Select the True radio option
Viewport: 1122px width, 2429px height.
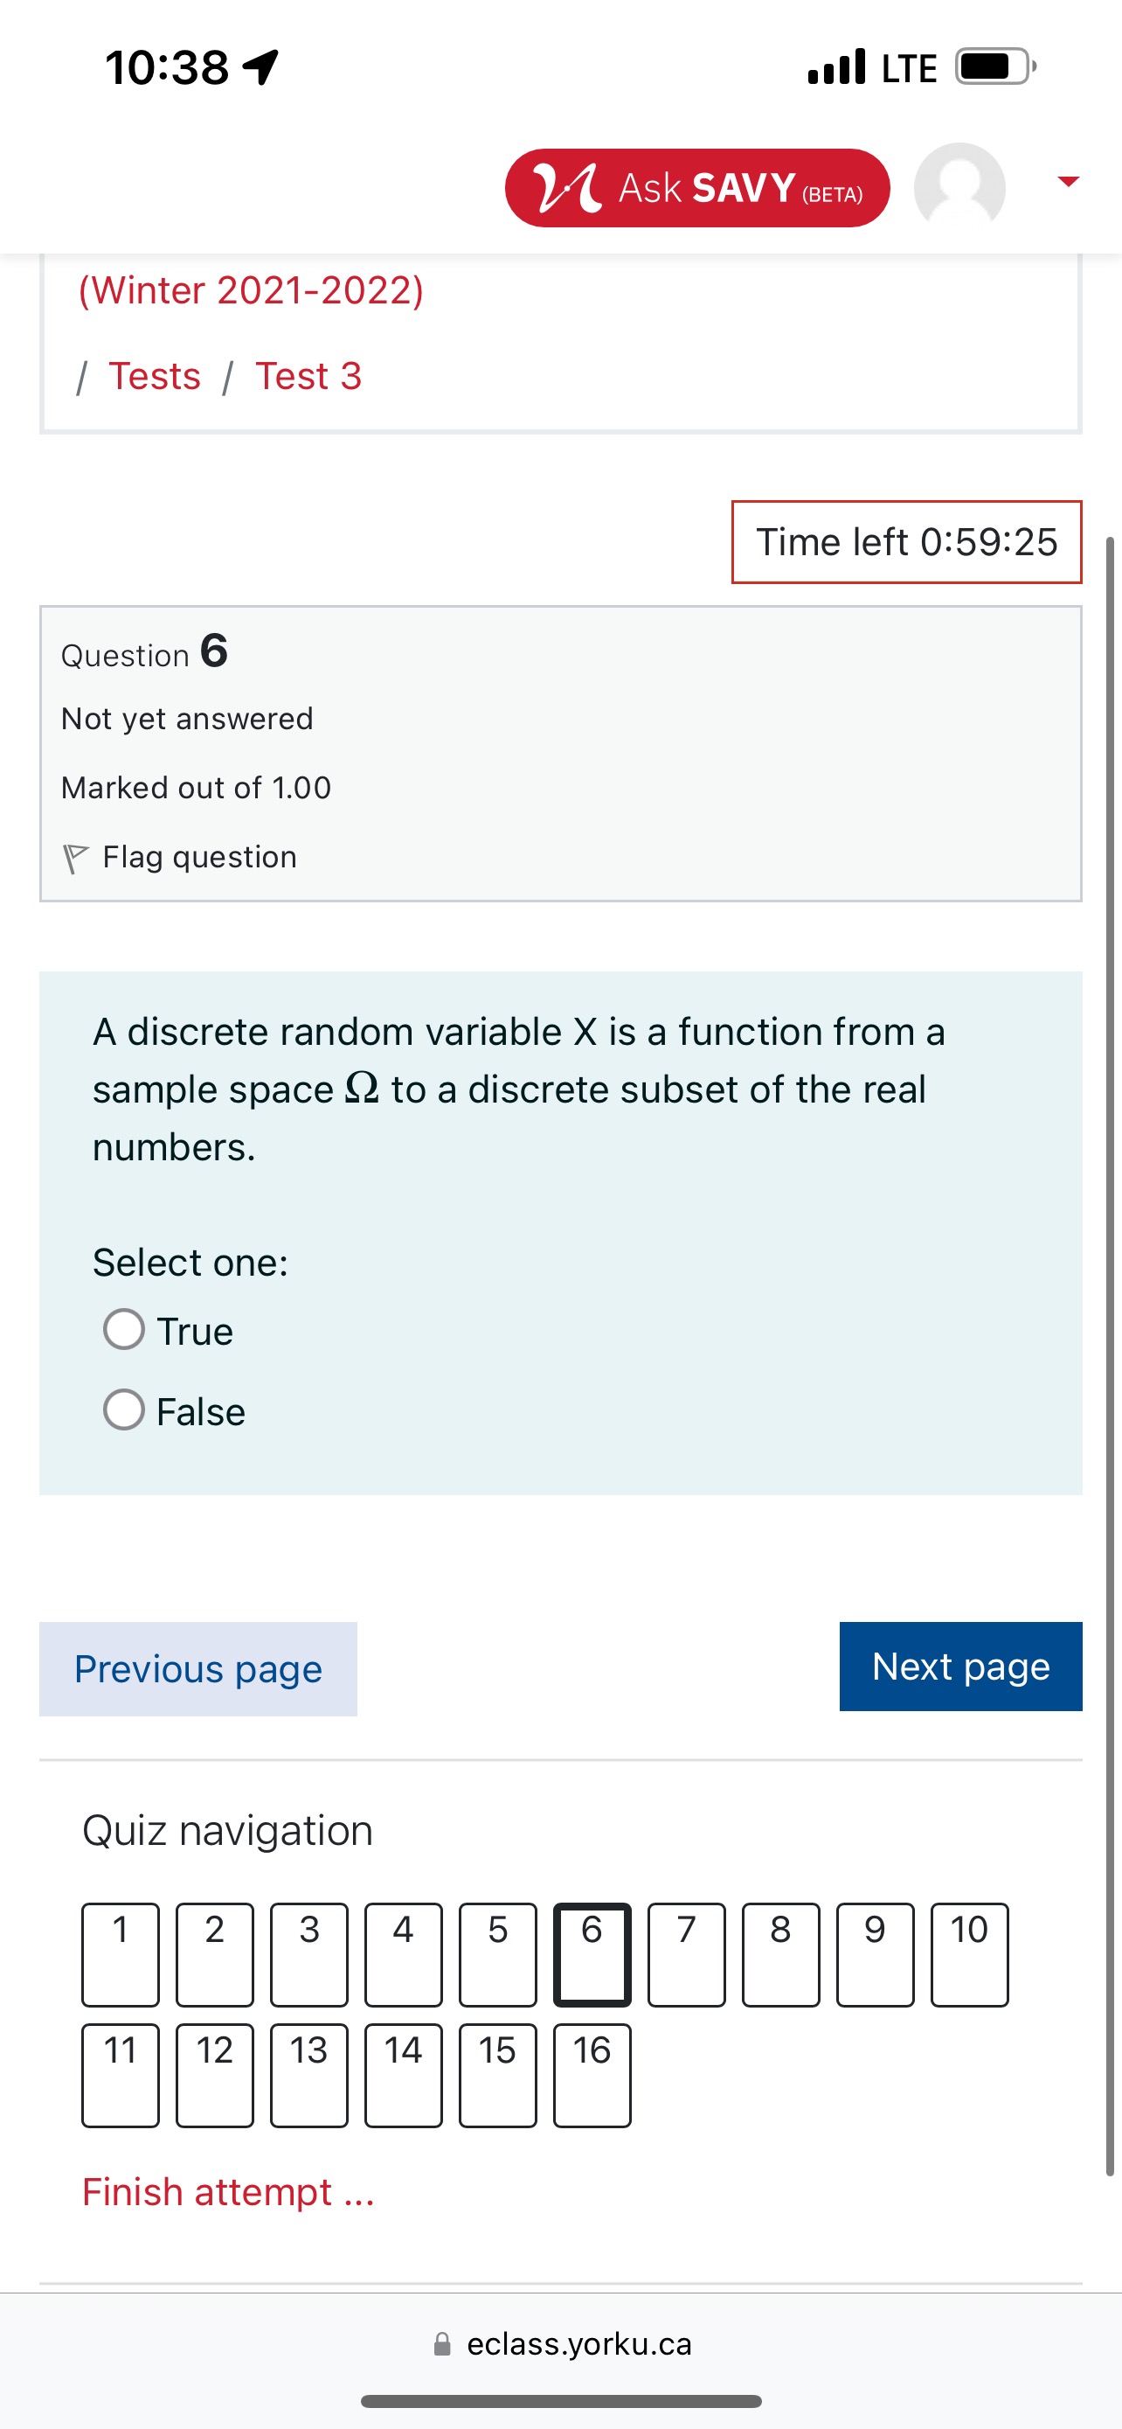(x=123, y=1330)
